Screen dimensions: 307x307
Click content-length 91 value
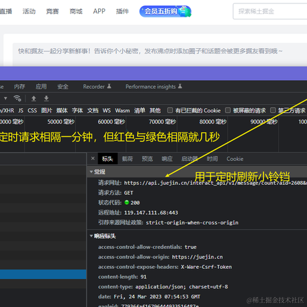click(x=143, y=277)
